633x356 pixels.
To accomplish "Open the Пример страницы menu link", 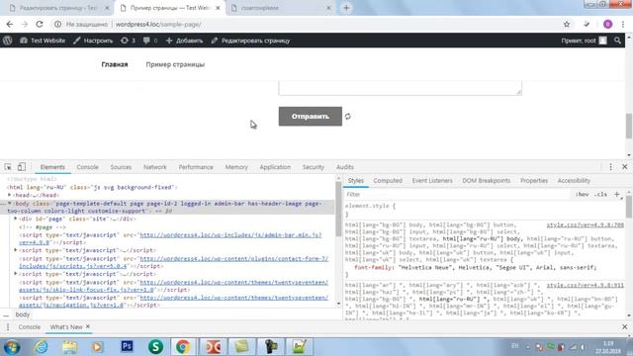I will click(175, 64).
